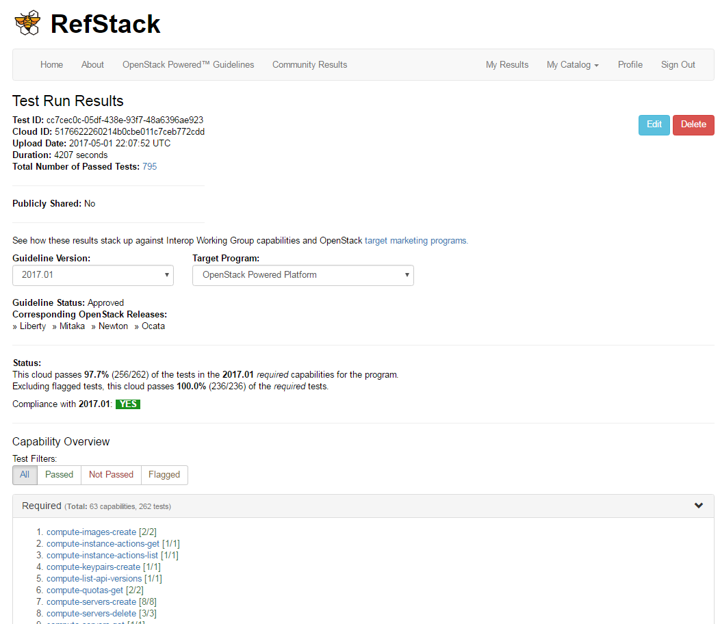
Task: Go to Profile page
Action: 630,65
